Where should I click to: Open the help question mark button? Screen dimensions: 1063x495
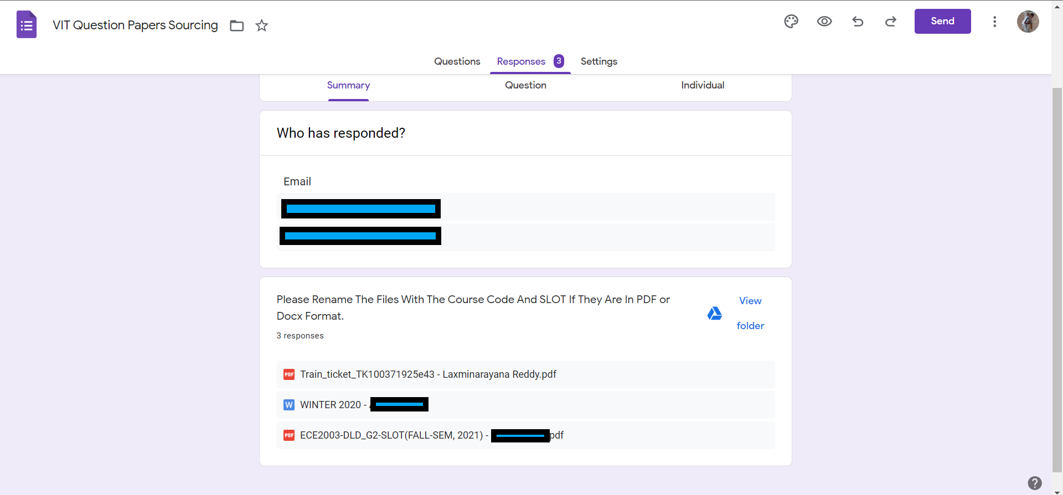[1035, 483]
